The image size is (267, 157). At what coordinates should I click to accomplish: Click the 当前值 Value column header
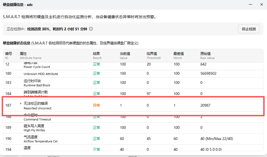125,55
